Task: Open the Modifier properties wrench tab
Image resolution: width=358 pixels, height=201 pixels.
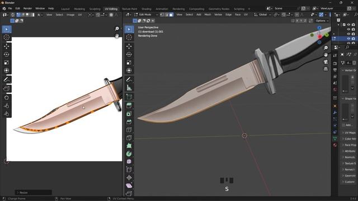Action: click(x=335, y=112)
